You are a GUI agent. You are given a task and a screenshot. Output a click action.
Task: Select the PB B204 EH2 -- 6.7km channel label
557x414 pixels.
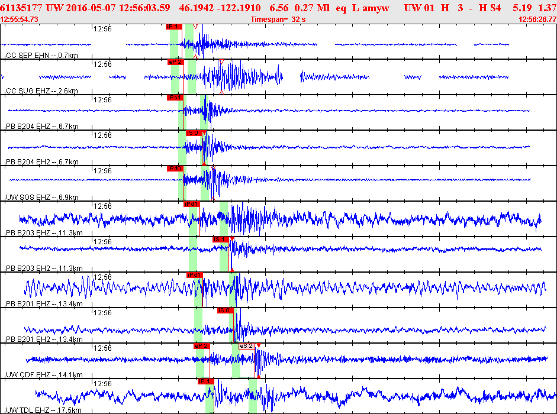[x=42, y=162]
